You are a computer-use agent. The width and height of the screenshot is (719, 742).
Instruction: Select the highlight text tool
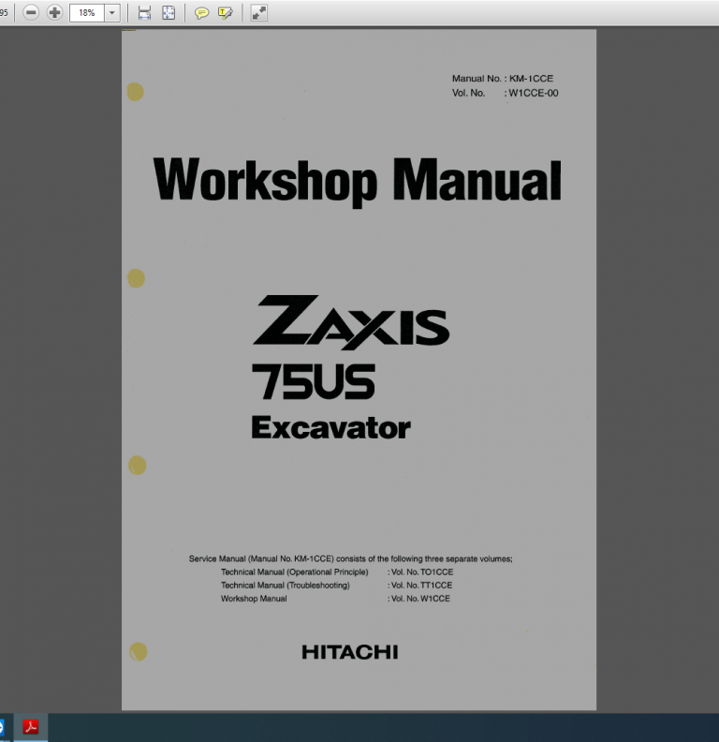pos(226,13)
